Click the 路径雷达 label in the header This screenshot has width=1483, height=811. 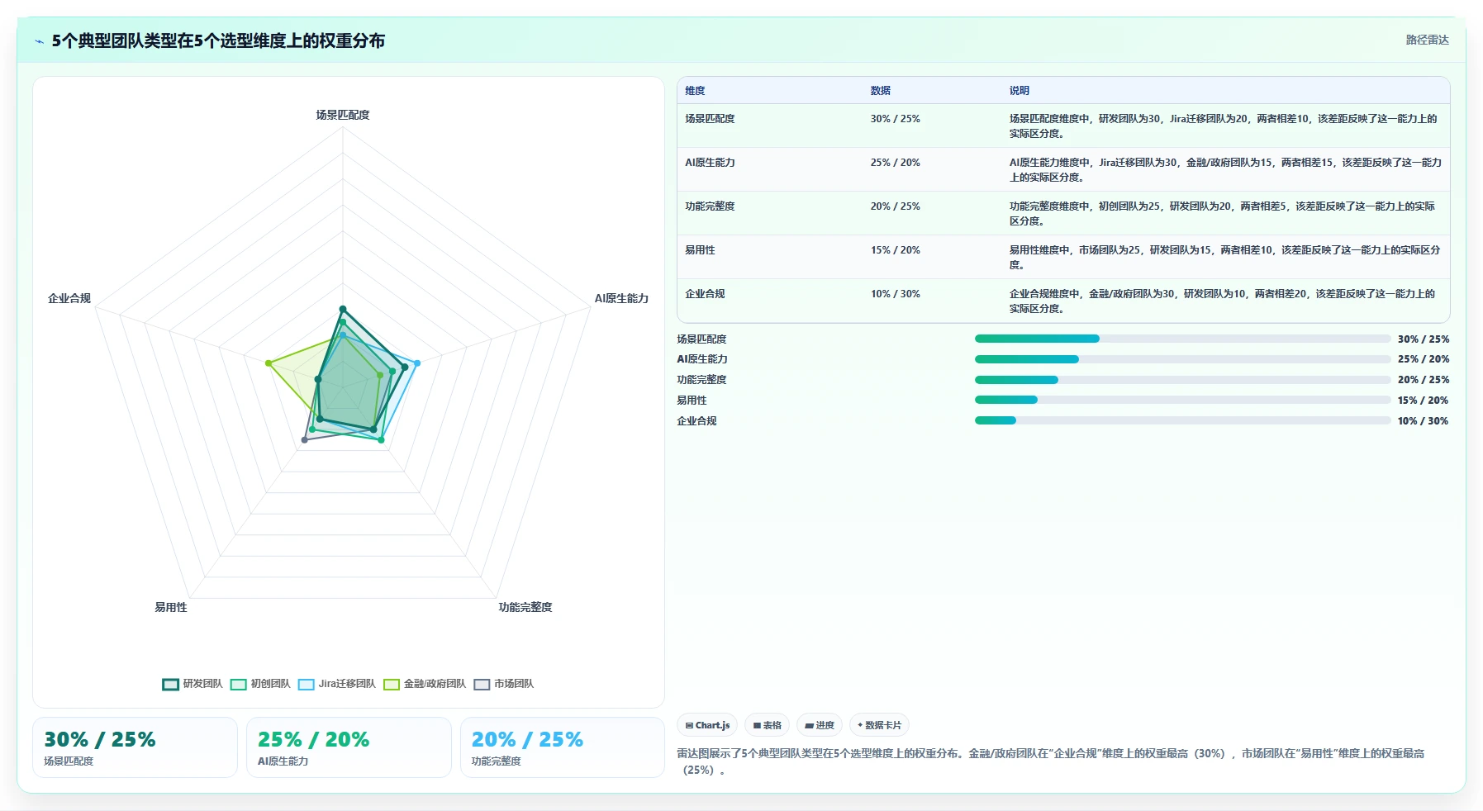(1427, 40)
